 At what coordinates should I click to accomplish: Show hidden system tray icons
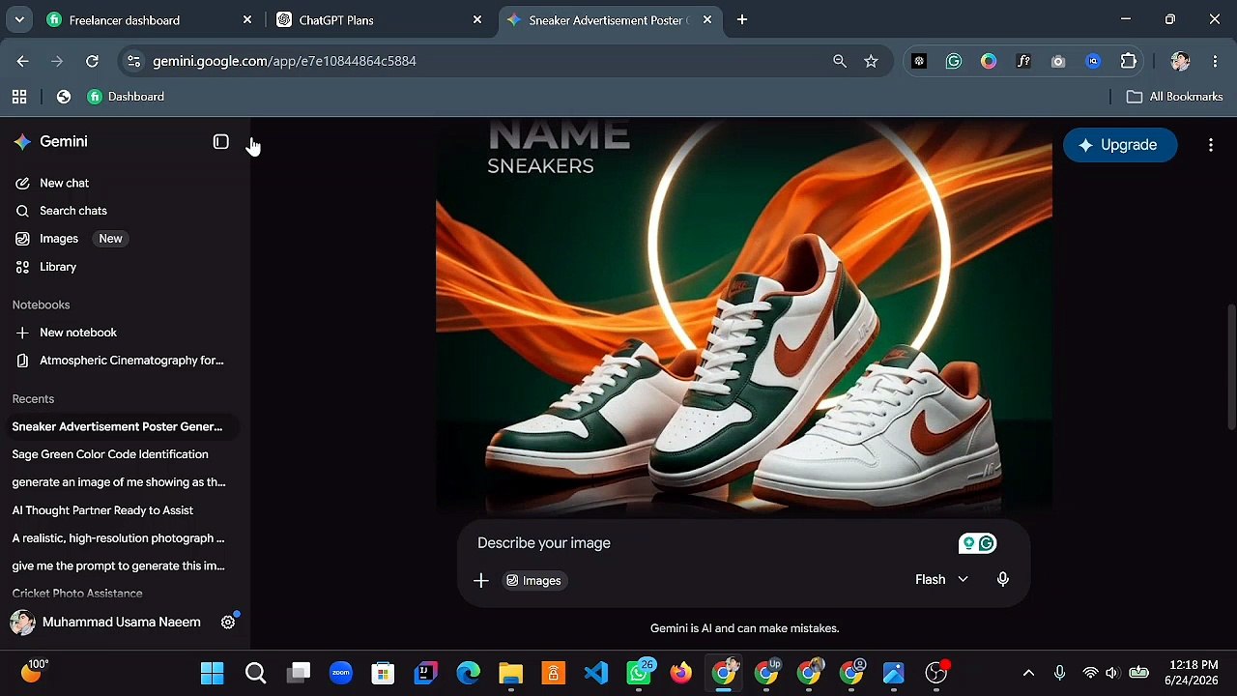(x=1028, y=673)
